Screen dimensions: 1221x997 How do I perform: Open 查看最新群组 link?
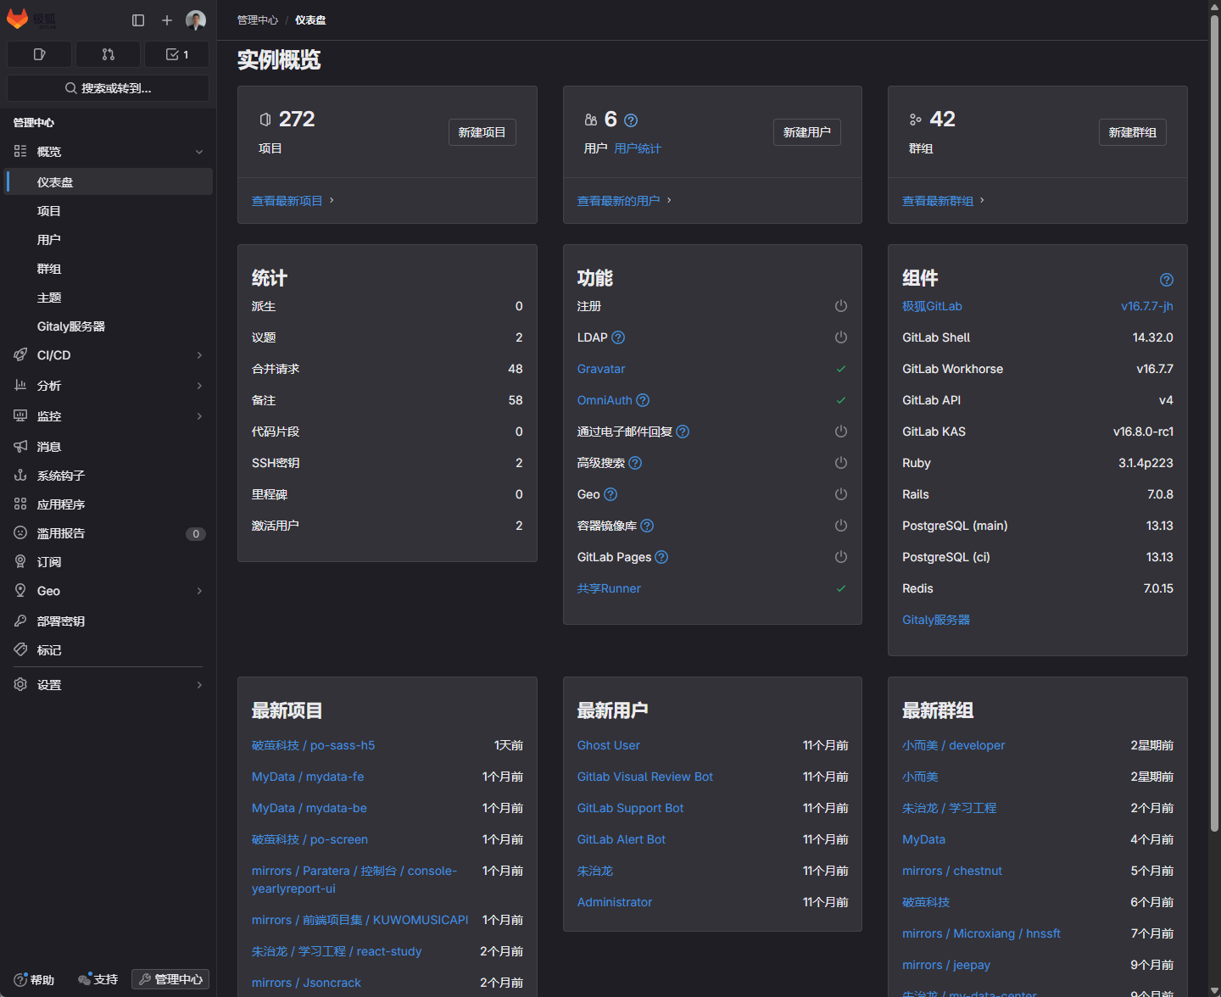(938, 201)
